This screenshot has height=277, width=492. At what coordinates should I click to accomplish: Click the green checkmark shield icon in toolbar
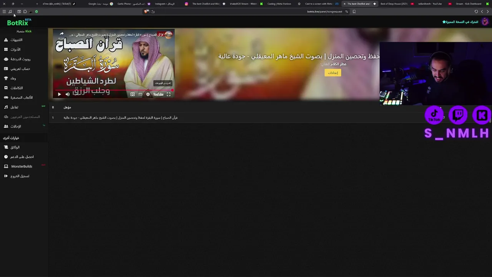coord(37,12)
